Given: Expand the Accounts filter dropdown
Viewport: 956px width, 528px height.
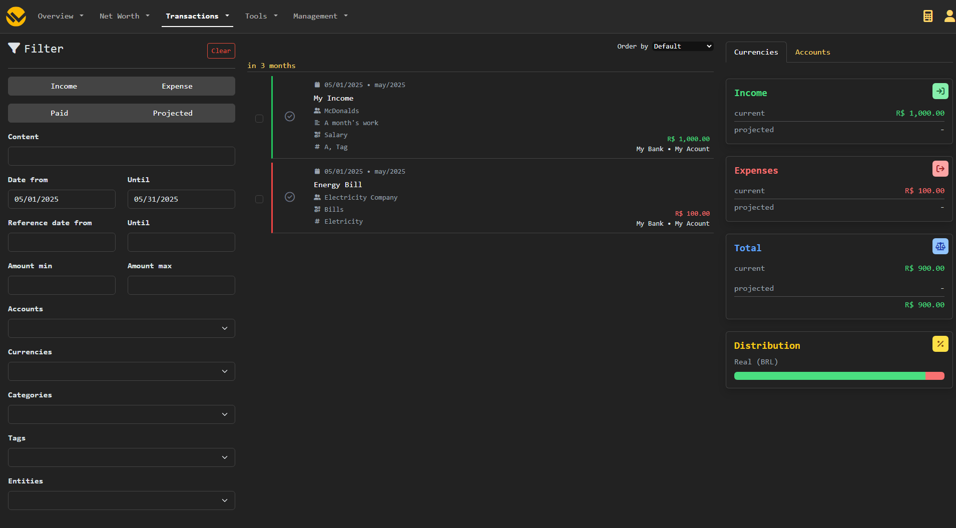Looking at the screenshot, I should pos(122,328).
